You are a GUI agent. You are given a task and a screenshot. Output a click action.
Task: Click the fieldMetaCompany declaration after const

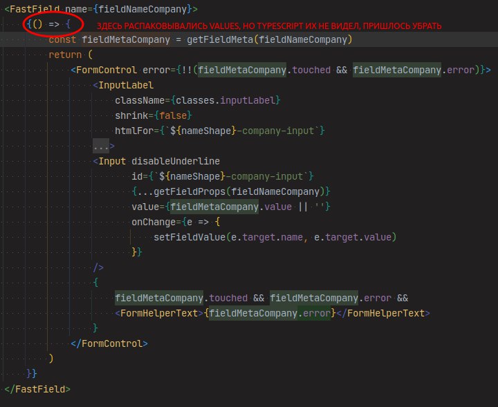126,39
